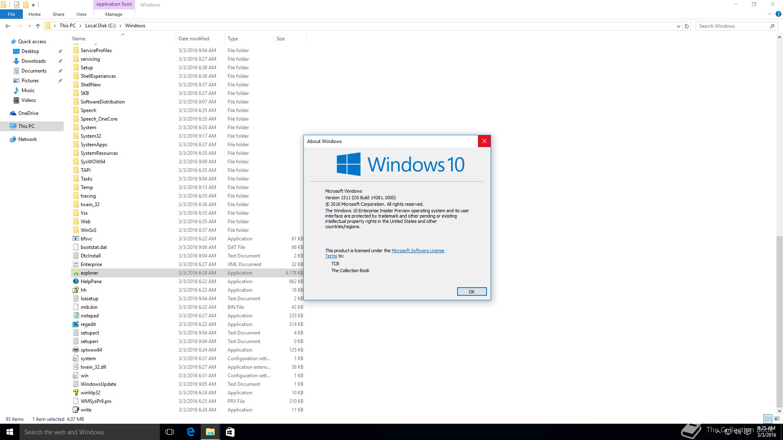Click the Music icon in sidebar
This screenshot has height=440, width=783.
[16, 90]
